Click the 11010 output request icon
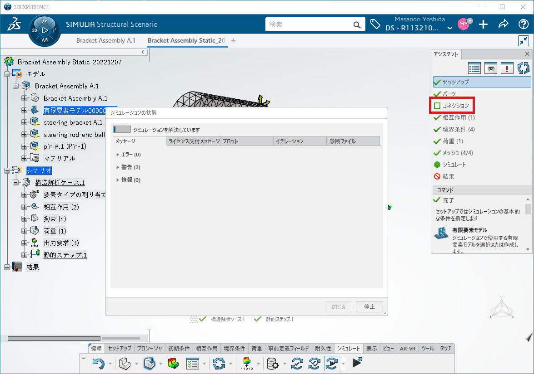Viewport: 534px width, 374px height. [247, 364]
